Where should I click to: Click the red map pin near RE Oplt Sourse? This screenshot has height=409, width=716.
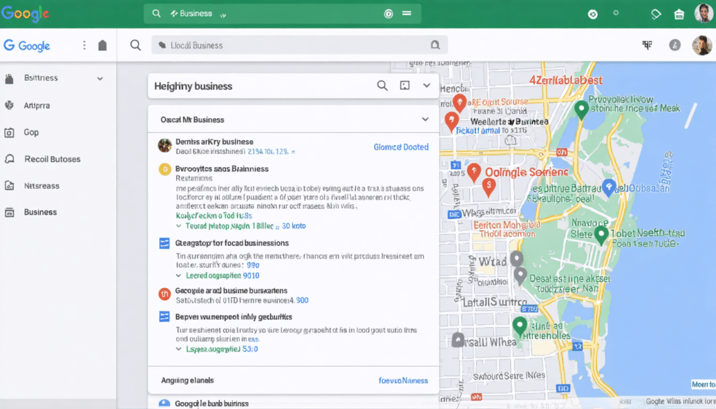pos(459,103)
